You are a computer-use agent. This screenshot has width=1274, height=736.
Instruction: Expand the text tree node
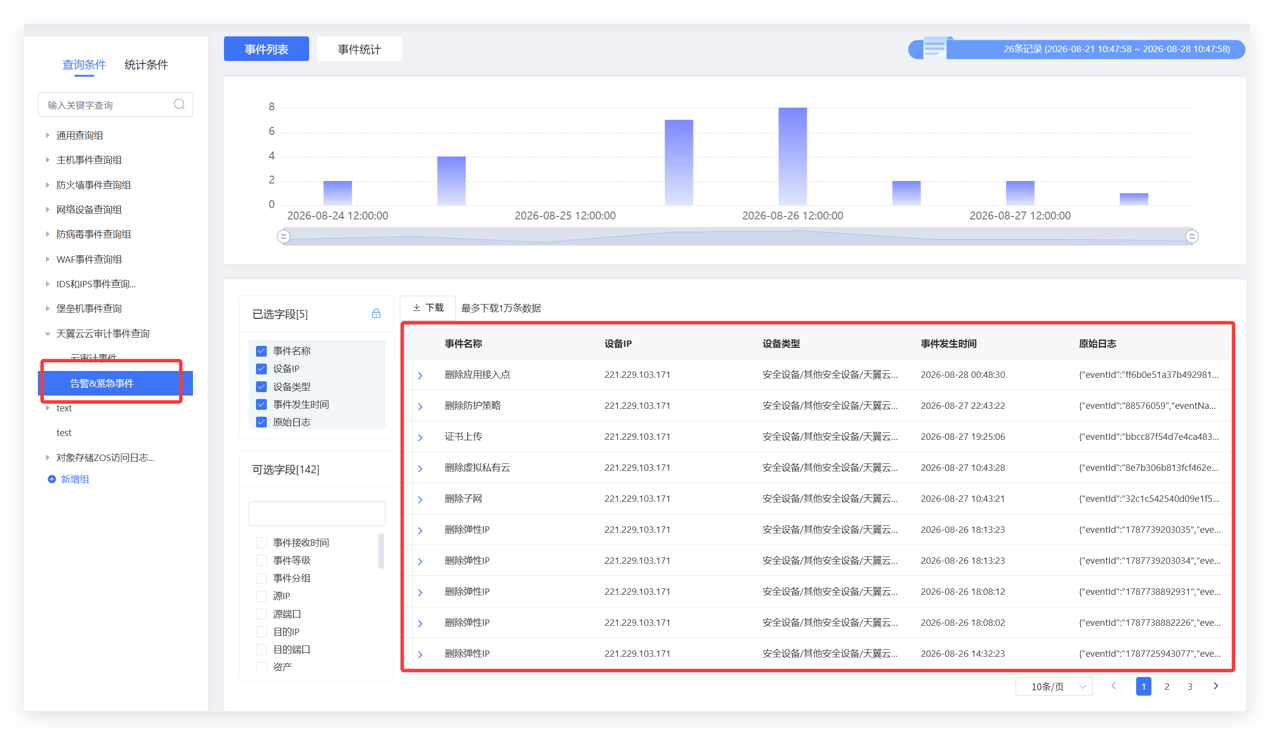click(x=48, y=408)
